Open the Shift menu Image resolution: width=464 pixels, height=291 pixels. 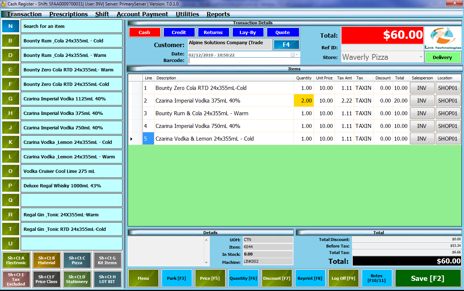point(102,14)
